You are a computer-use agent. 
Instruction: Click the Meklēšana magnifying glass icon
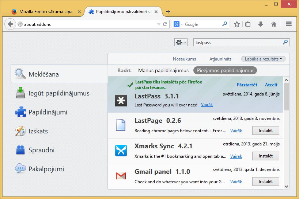(20, 74)
